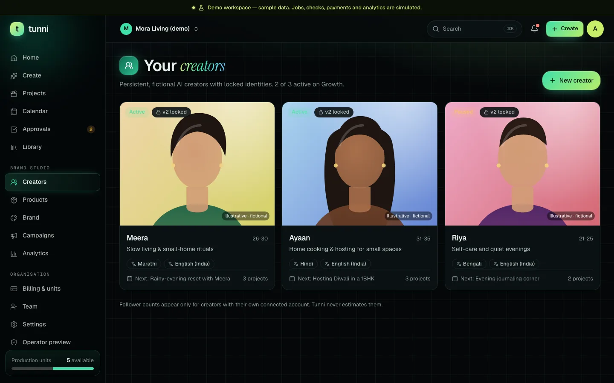614x383 pixels.
Task: Open the notifications bell
Action: coord(534,29)
